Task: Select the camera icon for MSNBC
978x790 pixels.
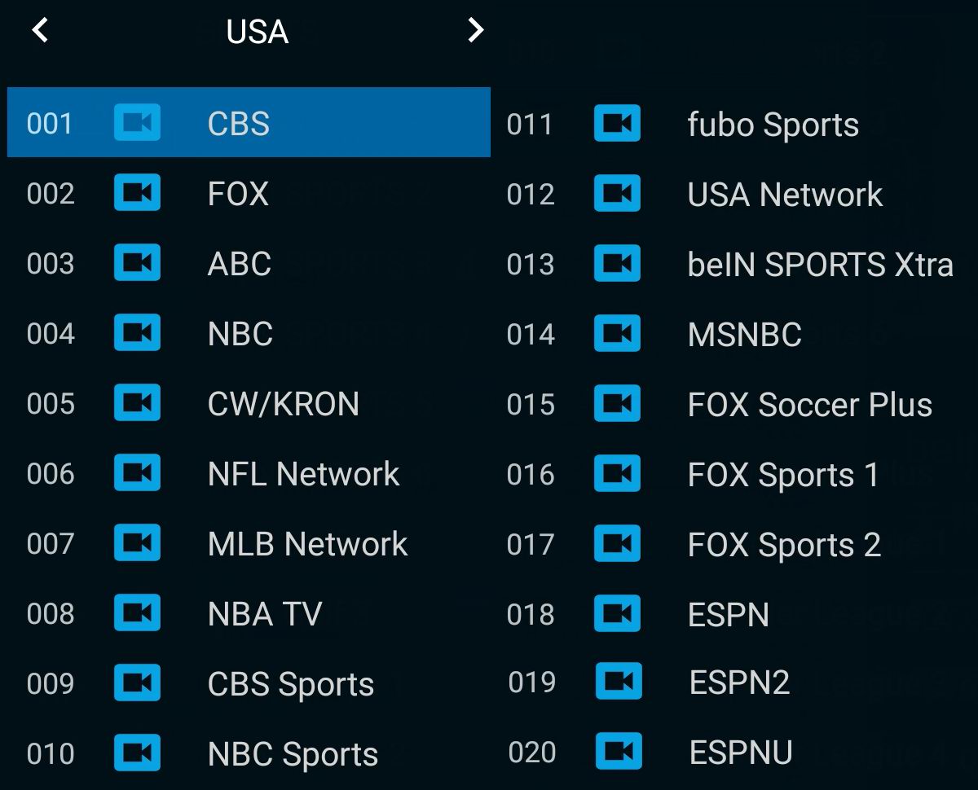Action: coord(618,334)
